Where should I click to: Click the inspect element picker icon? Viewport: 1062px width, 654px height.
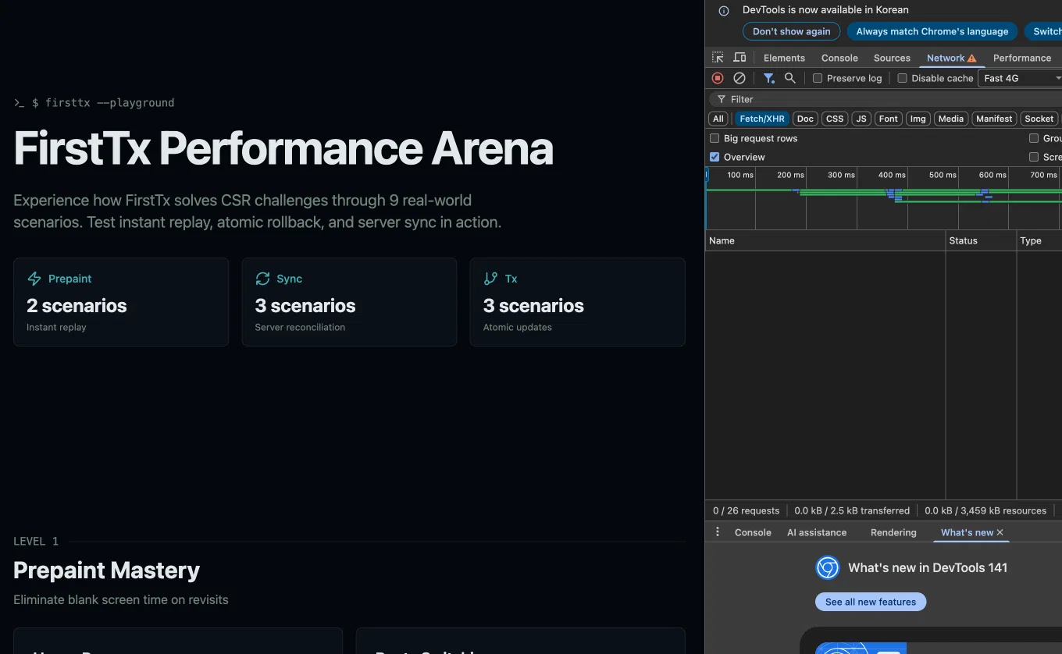coord(718,58)
